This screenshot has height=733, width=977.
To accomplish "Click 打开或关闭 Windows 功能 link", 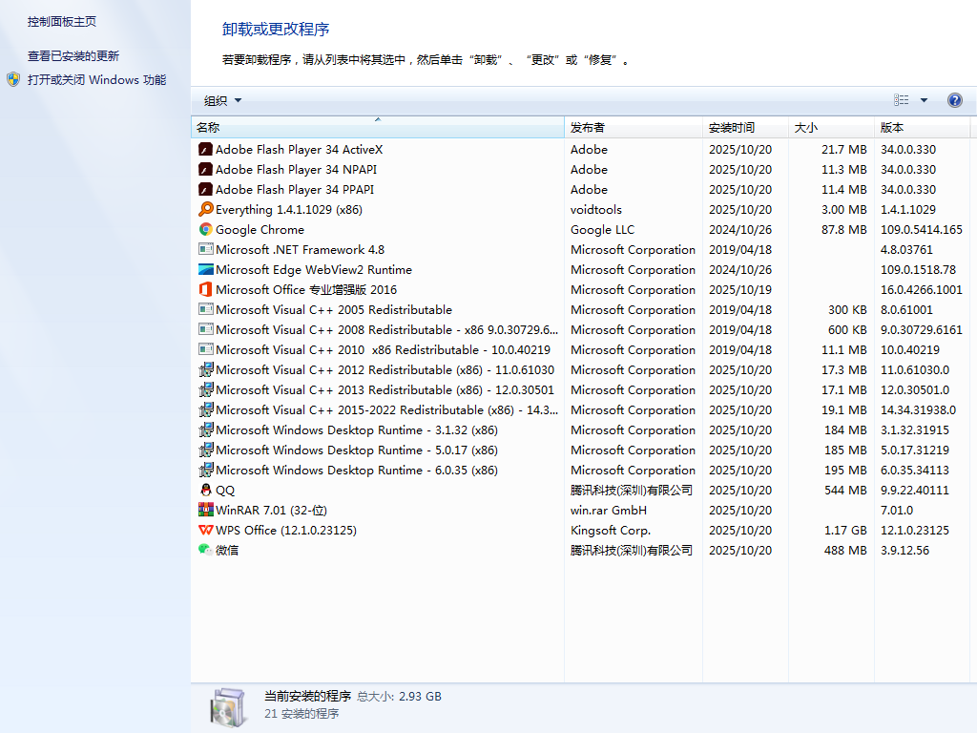I will click(96, 80).
